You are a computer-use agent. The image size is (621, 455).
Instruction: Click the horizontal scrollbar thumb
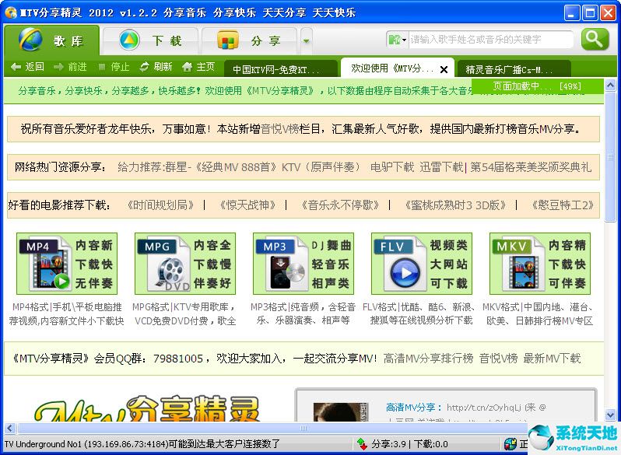[x=303, y=428]
